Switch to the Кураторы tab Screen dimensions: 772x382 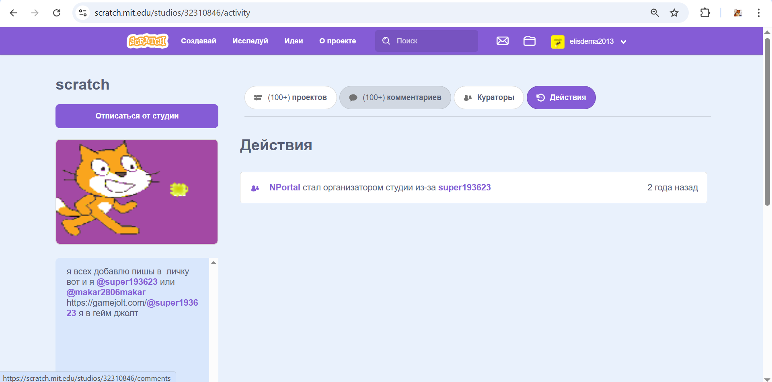pyautogui.click(x=489, y=98)
